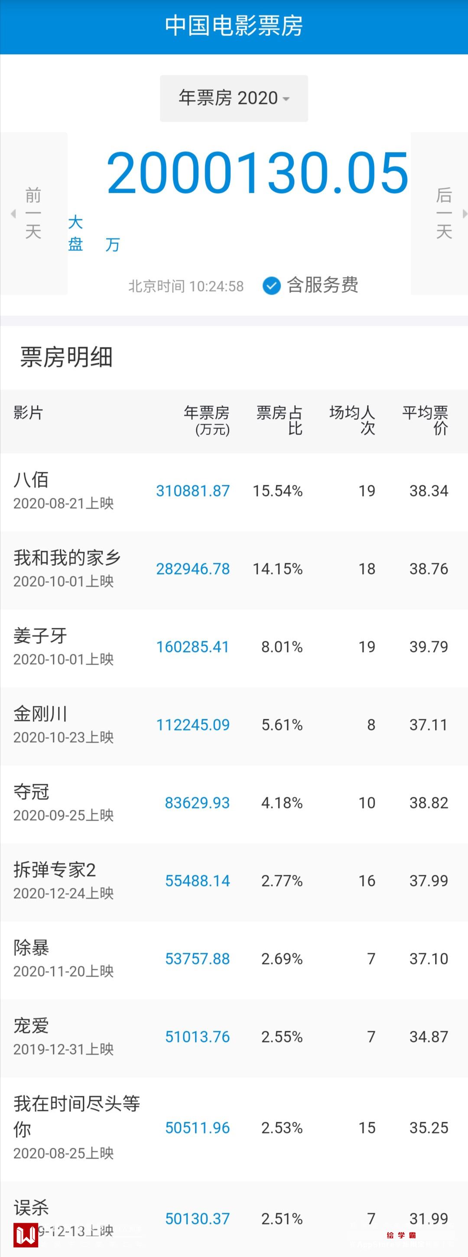Go to next day with 后一天

coord(444,213)
